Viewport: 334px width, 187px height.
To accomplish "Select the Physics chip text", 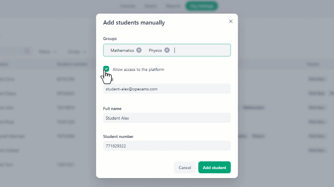I will pyautogui.click(x=155, y=50).
